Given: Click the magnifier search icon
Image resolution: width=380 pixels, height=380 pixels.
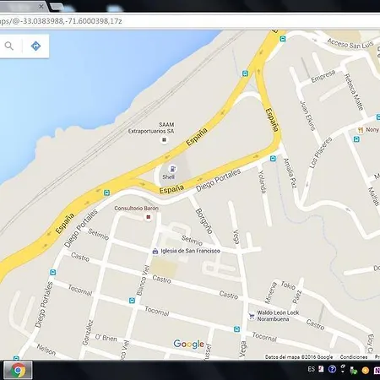Looking at the screenshot, I should 9,46.
